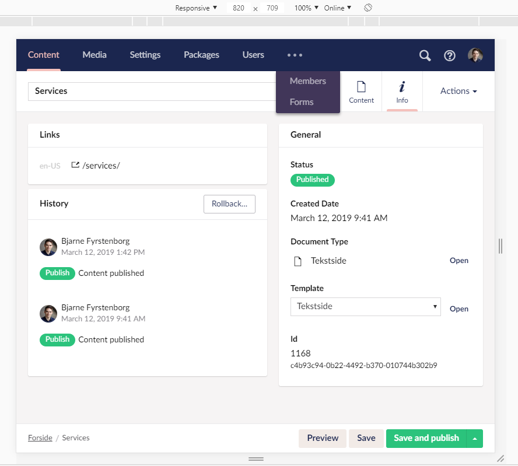This screenshot has height=466, width=518.
Task: Go to the Users section
Action: pos(253,55)
